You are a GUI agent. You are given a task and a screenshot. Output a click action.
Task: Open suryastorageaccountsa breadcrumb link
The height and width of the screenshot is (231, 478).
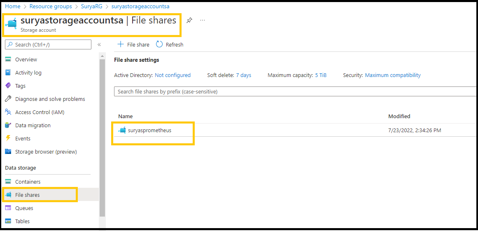(x=140, y=6)
